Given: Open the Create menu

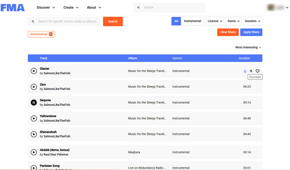Looking at the screenshot, I should point(71,8).
